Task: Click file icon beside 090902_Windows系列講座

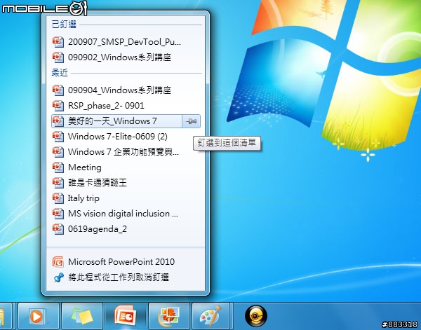Action: point(58,57)
